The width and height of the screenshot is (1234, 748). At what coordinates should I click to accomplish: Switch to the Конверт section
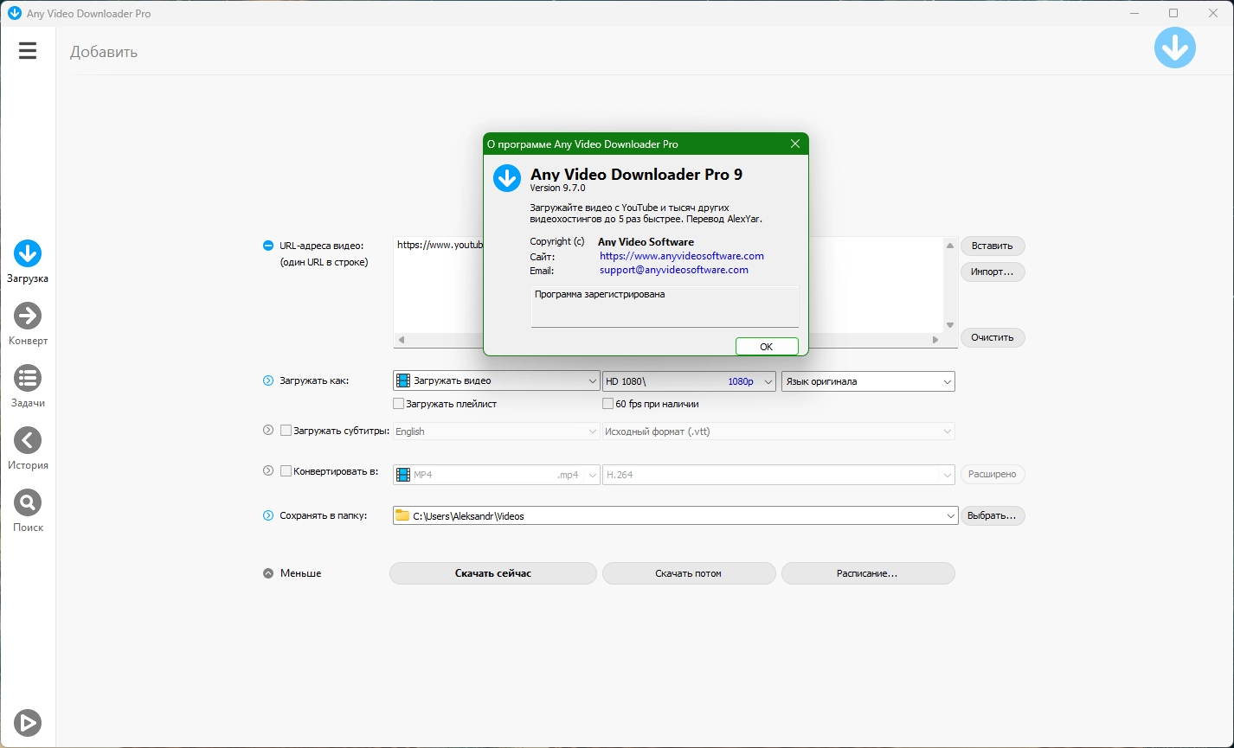(28, 325)
